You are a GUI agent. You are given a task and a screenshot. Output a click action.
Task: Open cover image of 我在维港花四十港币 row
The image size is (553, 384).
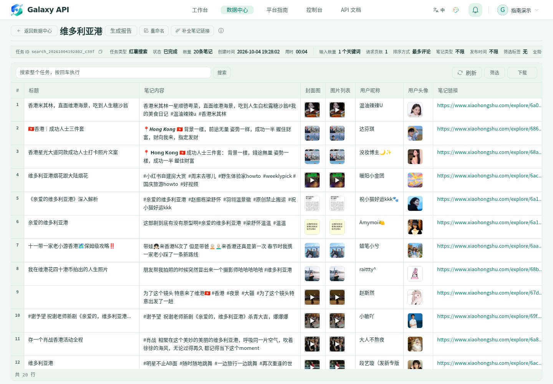(x=312, y=274)
